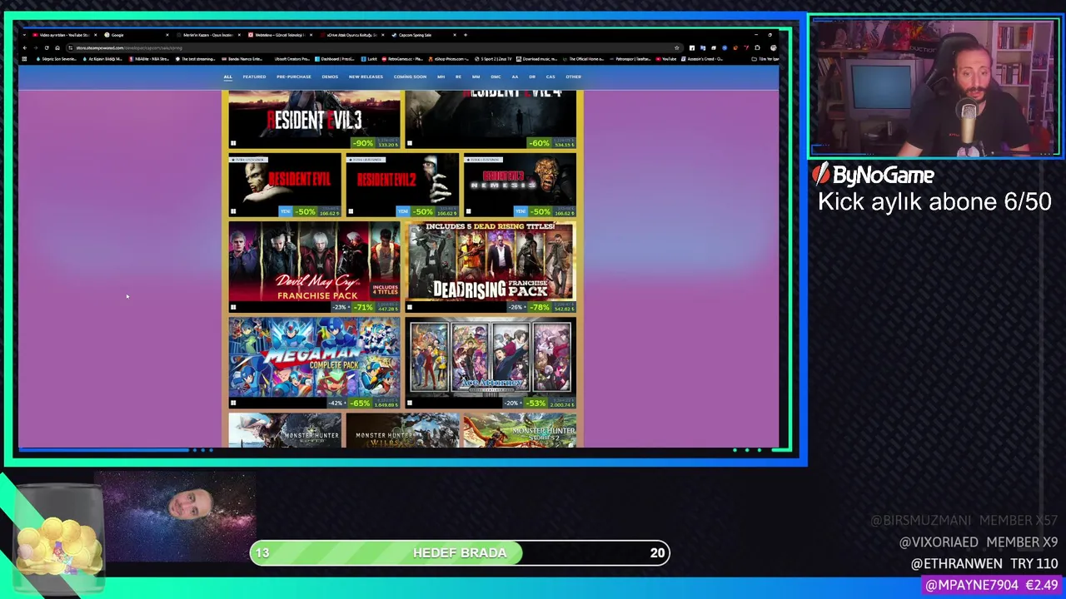Click the '@MPAYNE7904 €2.49' donation entry
Viewport: 1066px width, 599px height.
991,585
